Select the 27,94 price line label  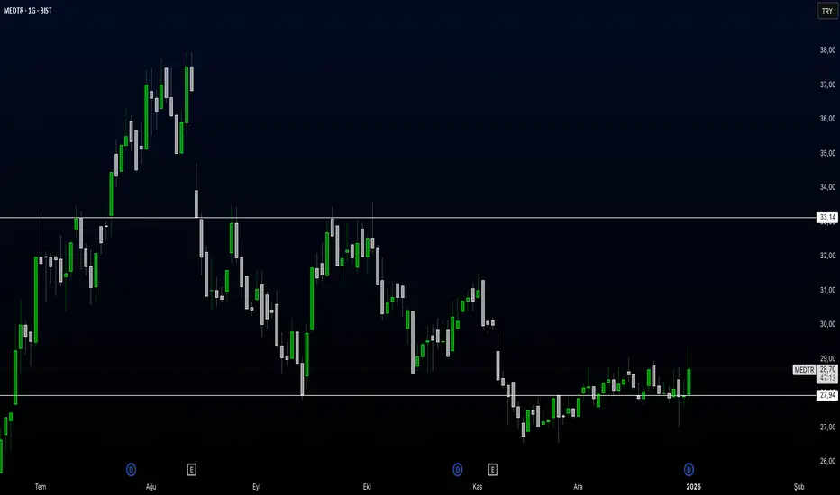pos(827,395)
